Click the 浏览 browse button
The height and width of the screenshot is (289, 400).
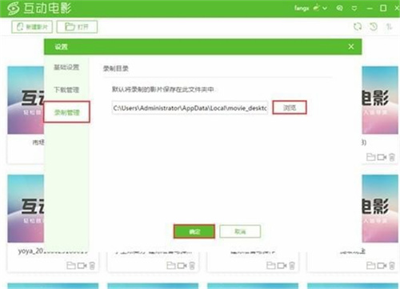tap(290, 107)
